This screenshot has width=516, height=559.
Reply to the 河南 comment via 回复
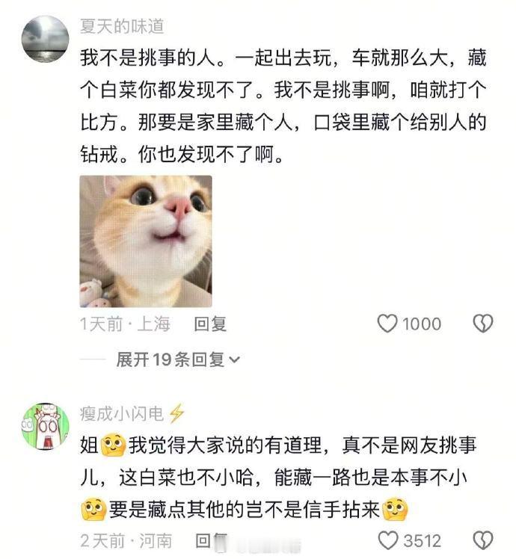coord(212,541)
